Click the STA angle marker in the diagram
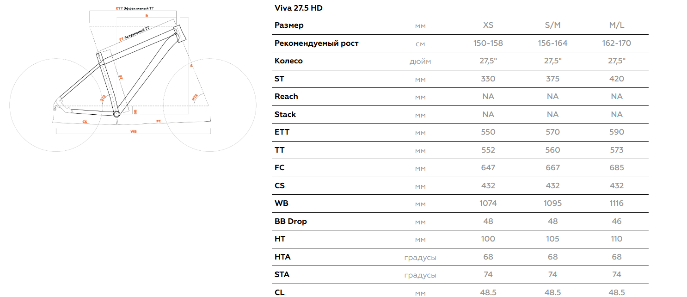The image size is (687, 297). click(103, 98)
